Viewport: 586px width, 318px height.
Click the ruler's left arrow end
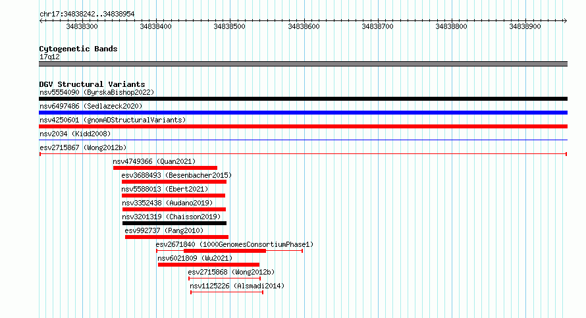tap(41, 21)
